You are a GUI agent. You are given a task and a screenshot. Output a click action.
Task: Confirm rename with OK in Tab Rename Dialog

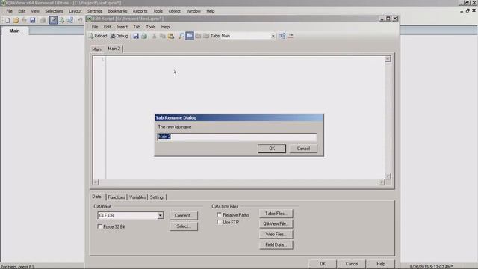coord(272,149)
